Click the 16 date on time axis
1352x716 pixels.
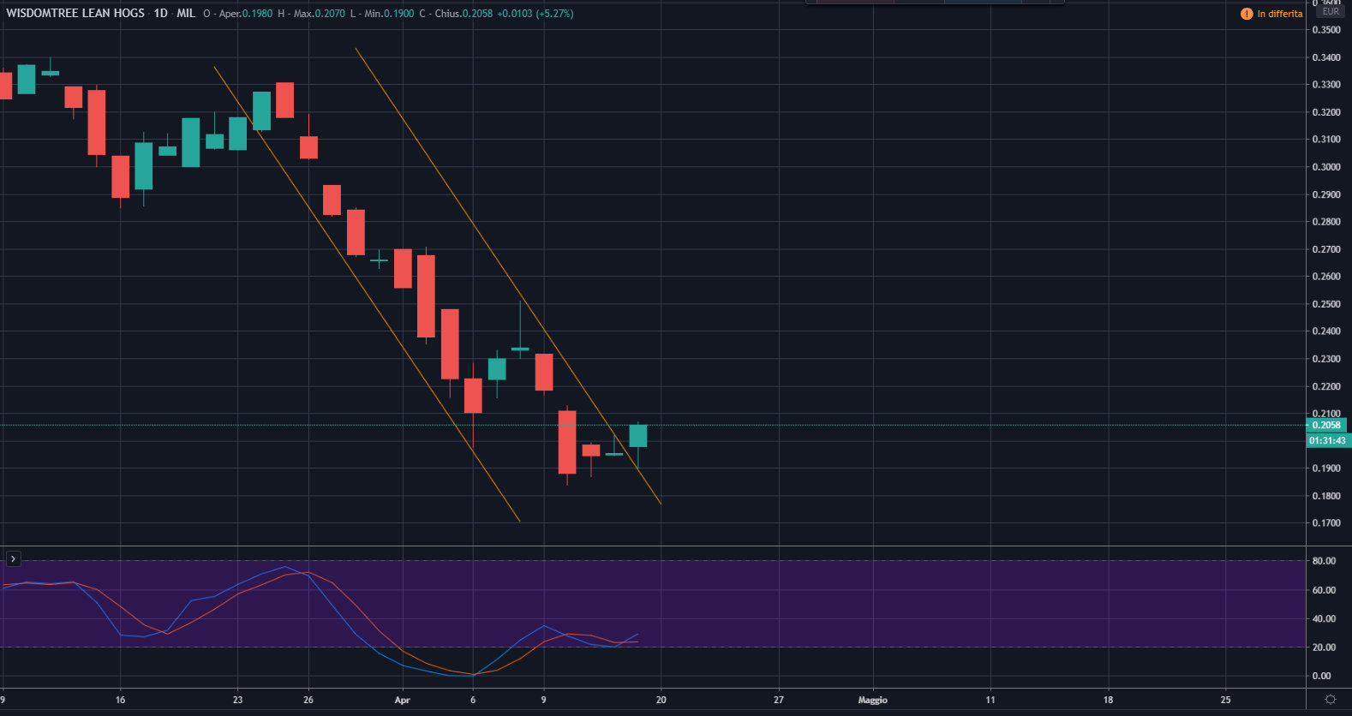pos(120,700)
